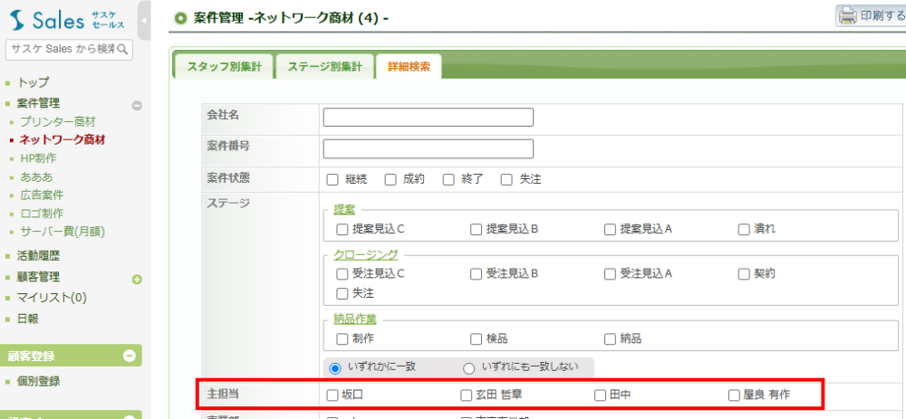Image resolution: width=906 pixels, height=419 pixels.
Task: Check the 検品 delivery stage checkbox
Action: [476, 338]
